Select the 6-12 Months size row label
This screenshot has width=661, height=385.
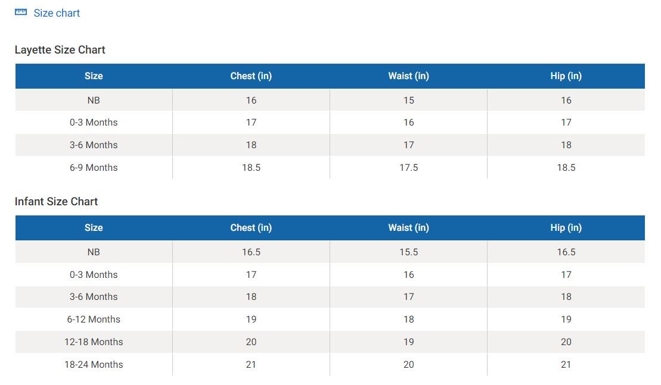coord(94,320)
